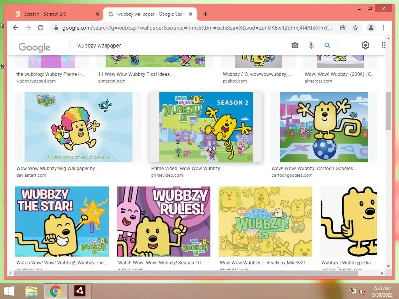Close the Scratch 2.0 tab
The height and width of the screenshot is (299, 399).
coord(97,14)
